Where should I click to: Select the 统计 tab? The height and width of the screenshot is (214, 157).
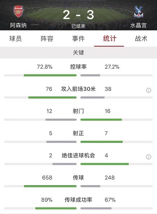110,39
